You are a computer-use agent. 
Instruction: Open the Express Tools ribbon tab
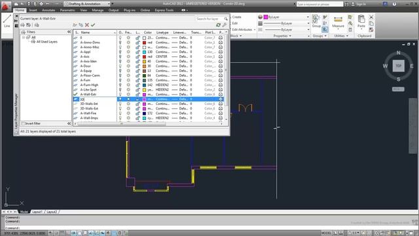pos(164,10)
